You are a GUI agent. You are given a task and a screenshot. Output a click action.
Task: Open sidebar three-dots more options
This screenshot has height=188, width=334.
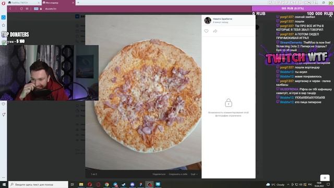pos(4,178)
